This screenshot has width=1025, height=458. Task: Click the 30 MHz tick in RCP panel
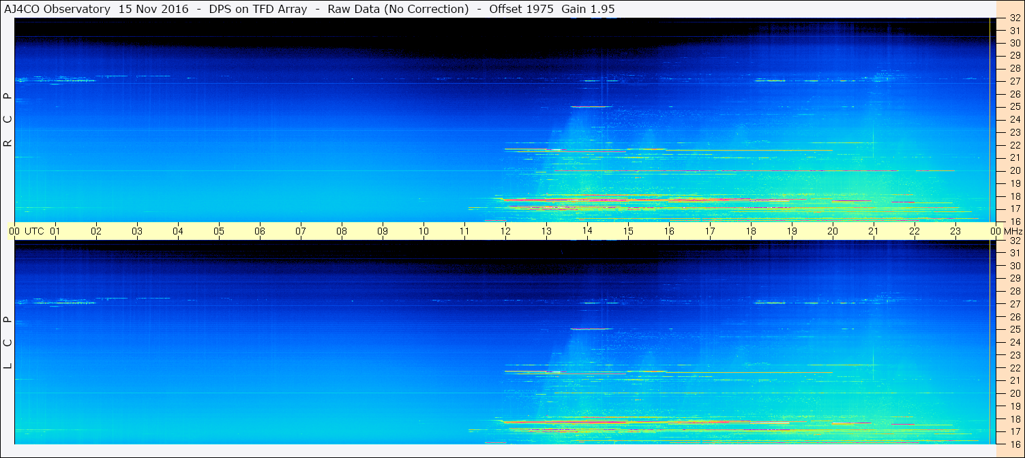point(1015,42)
